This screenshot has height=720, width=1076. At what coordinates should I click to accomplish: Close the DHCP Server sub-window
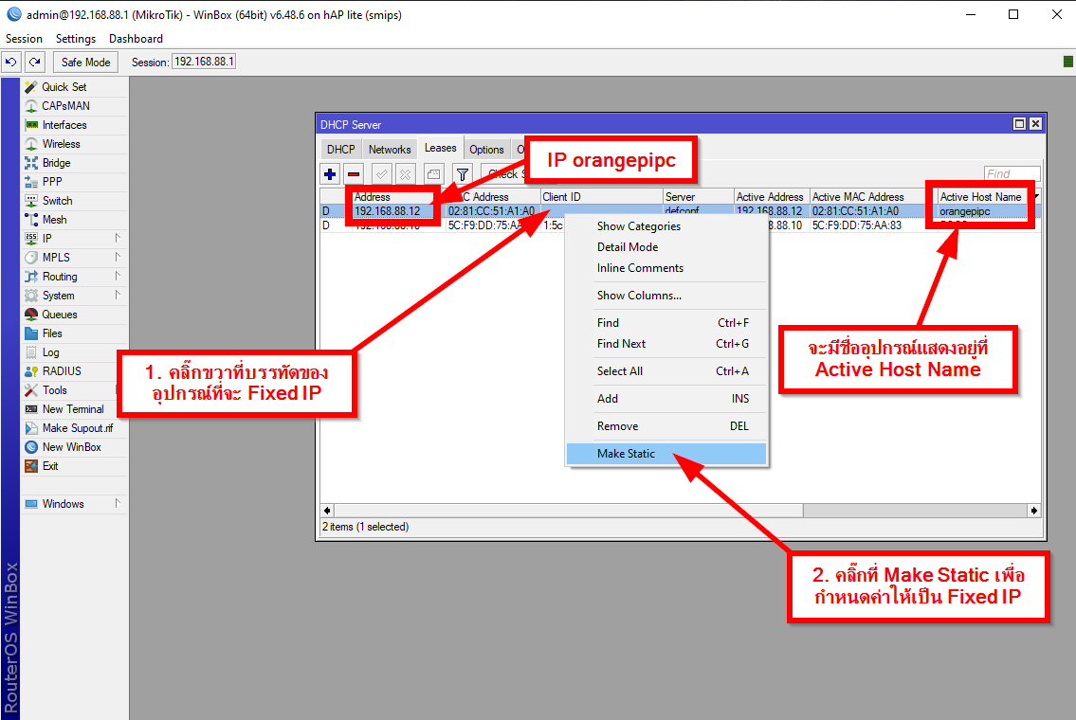pyautogui.click(x=1036, y=124)
